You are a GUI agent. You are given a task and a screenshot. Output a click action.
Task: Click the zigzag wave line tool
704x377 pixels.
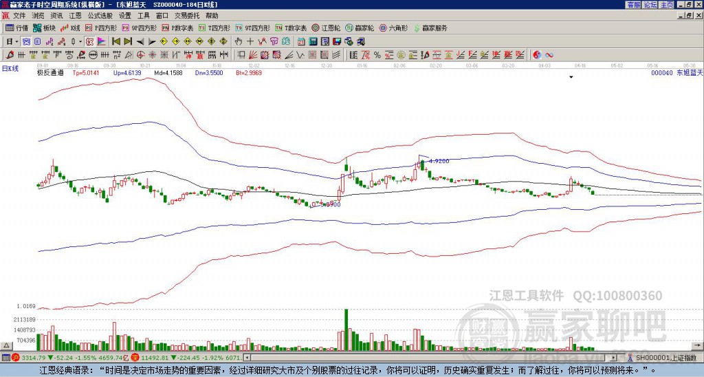click(300, 55)
